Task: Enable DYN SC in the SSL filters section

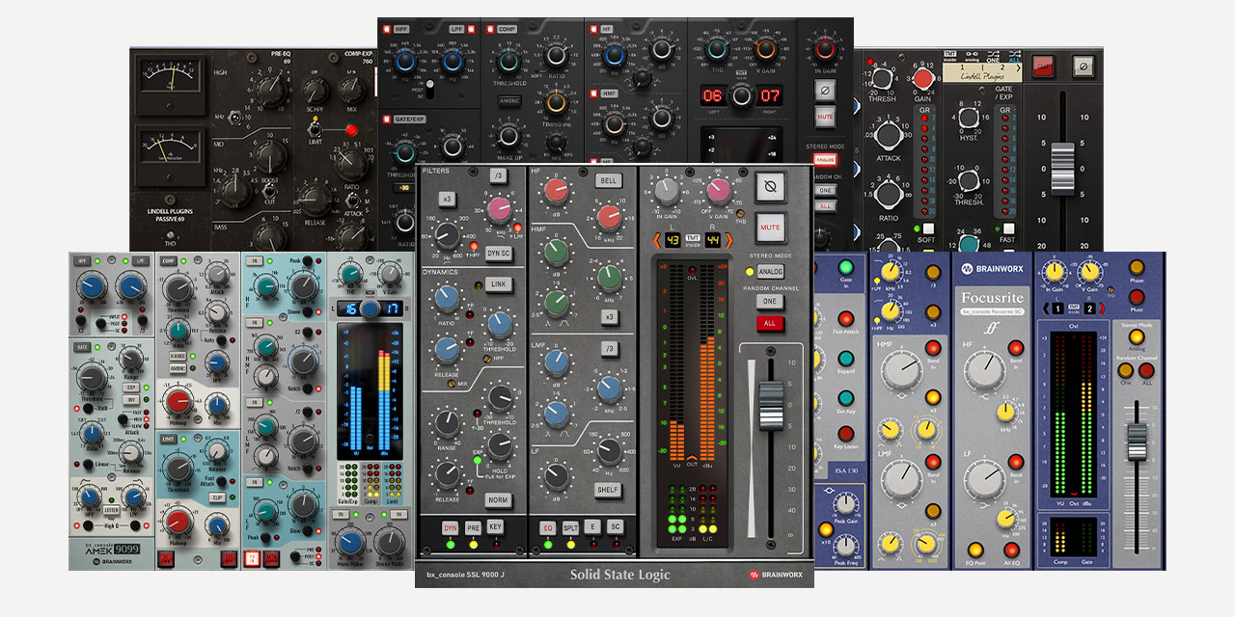Action: tap(500, 253)
